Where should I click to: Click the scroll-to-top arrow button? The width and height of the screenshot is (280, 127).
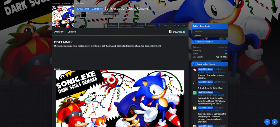coord(267,122)
